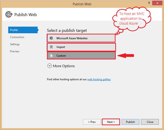Click the Prev button
Image resolution: width=164 pixels, height=130 pixels.
click(x=92, y=122)
